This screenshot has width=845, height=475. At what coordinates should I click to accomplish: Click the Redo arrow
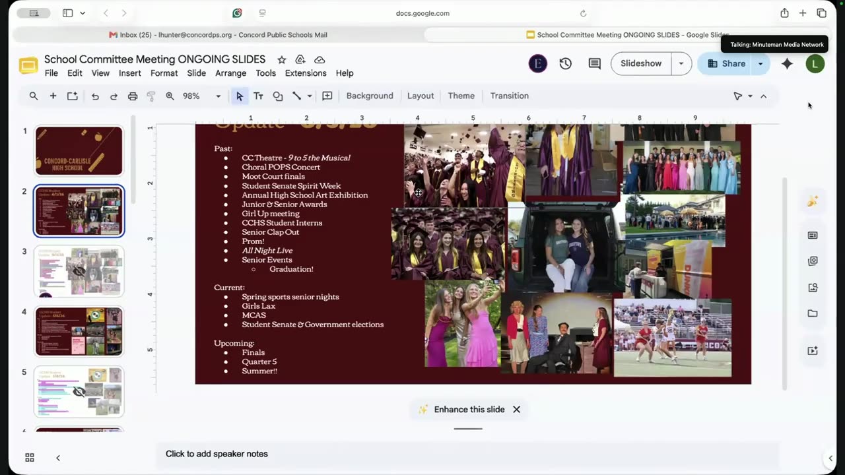tap(114, 96)
